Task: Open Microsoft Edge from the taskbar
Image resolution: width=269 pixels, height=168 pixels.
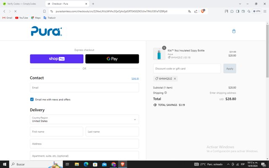Action: pos(86,164)
